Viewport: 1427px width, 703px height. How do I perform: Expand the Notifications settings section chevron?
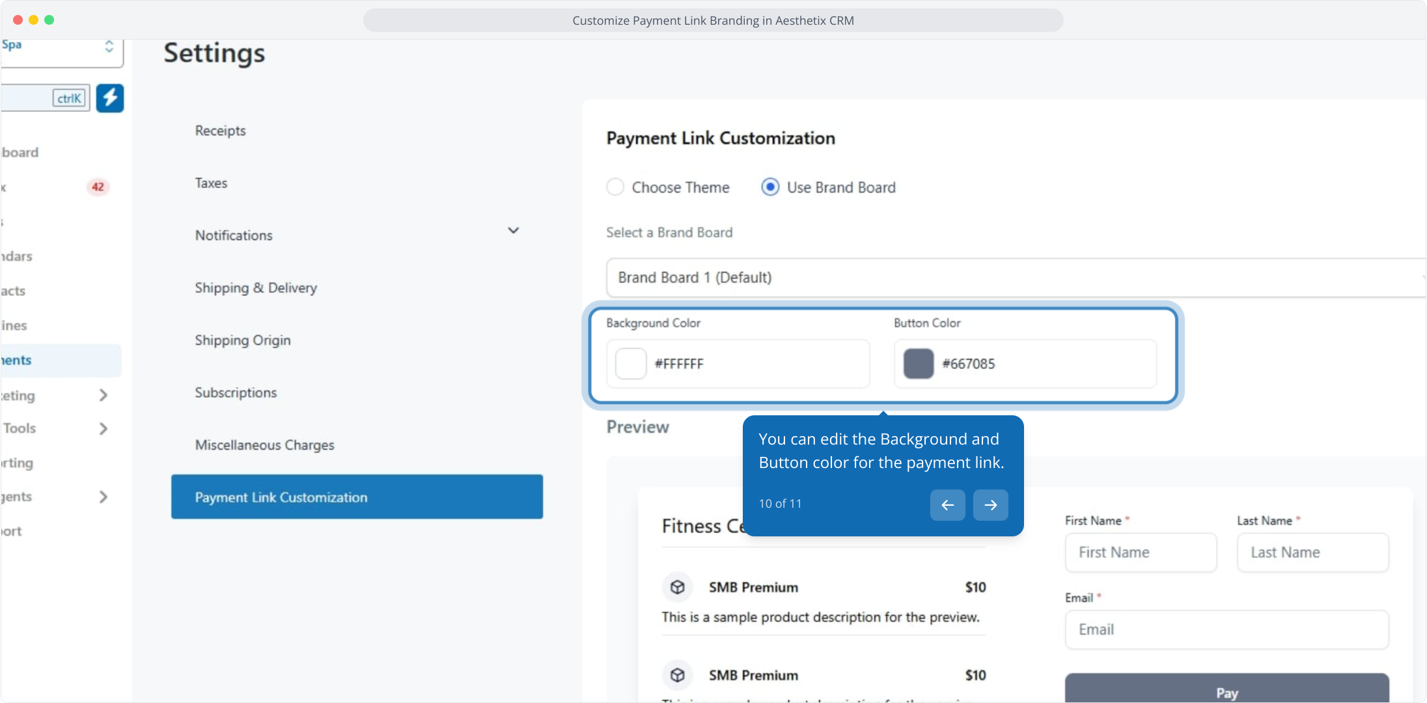tap(513, 231)
